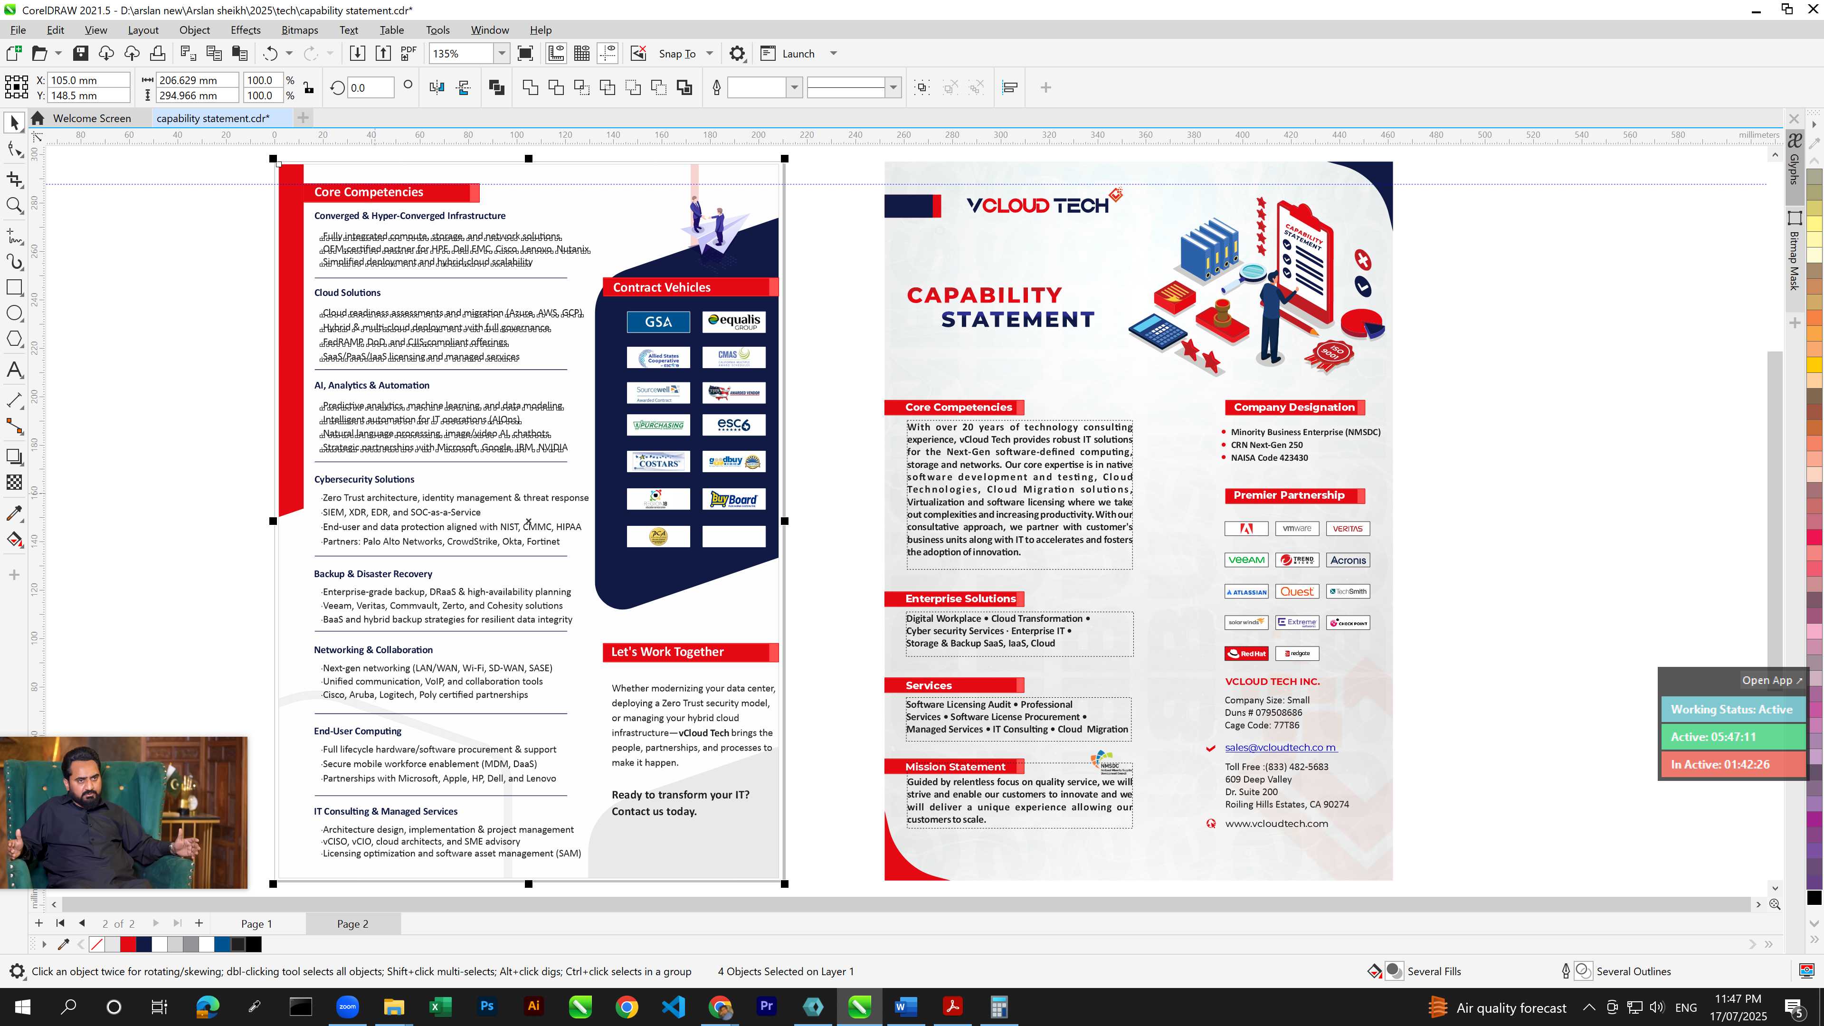Select the Parallel Dimension tool

click(x=14, y=400)
